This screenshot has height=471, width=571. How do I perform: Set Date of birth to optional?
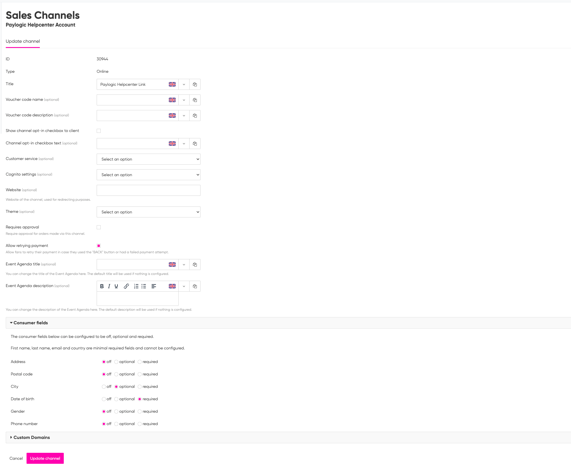coord(116,399)
